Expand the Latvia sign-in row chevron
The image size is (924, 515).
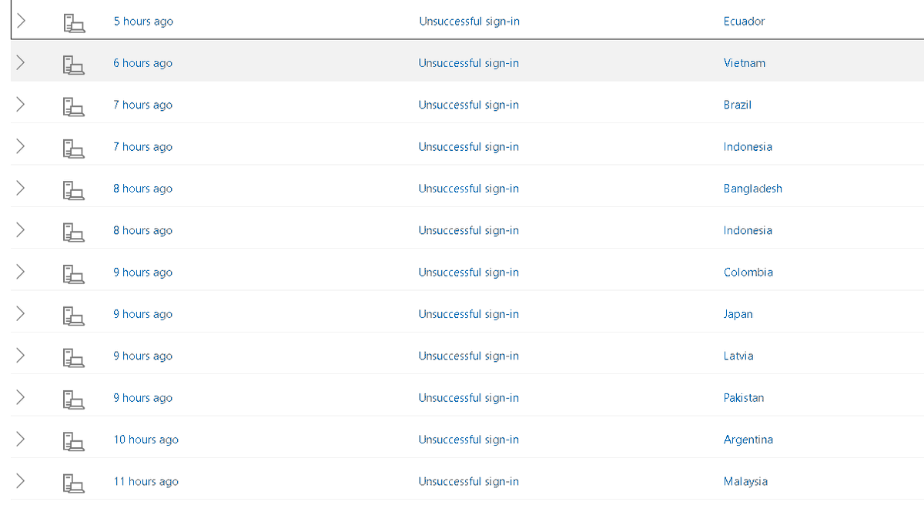pos(21,356)
